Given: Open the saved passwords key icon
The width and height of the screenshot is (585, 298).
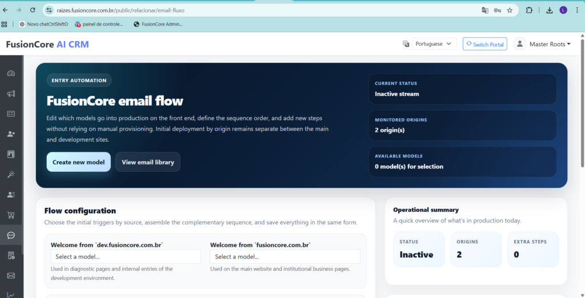Looking at the screenshot, I should click(x=498, y=10).
